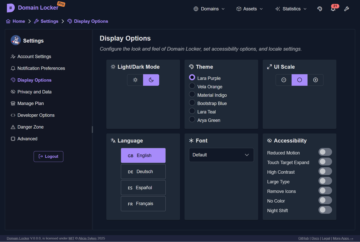The height and width of the screenshot is (242, 360).
Task: Open notifications bell with 21 badge
Action: coord(333,8)
